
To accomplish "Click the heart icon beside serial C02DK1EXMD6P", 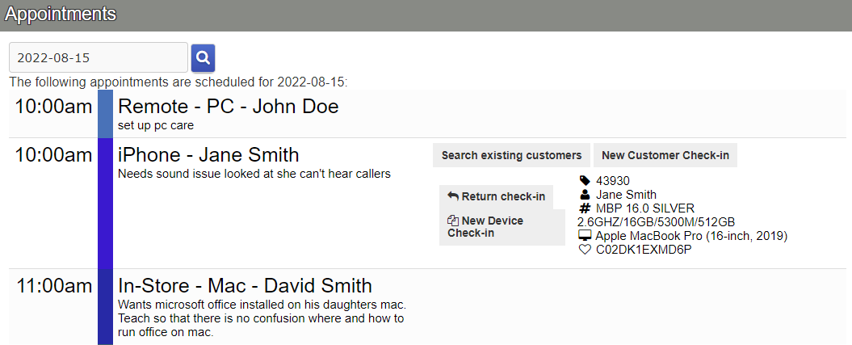I will click(585, 250).
